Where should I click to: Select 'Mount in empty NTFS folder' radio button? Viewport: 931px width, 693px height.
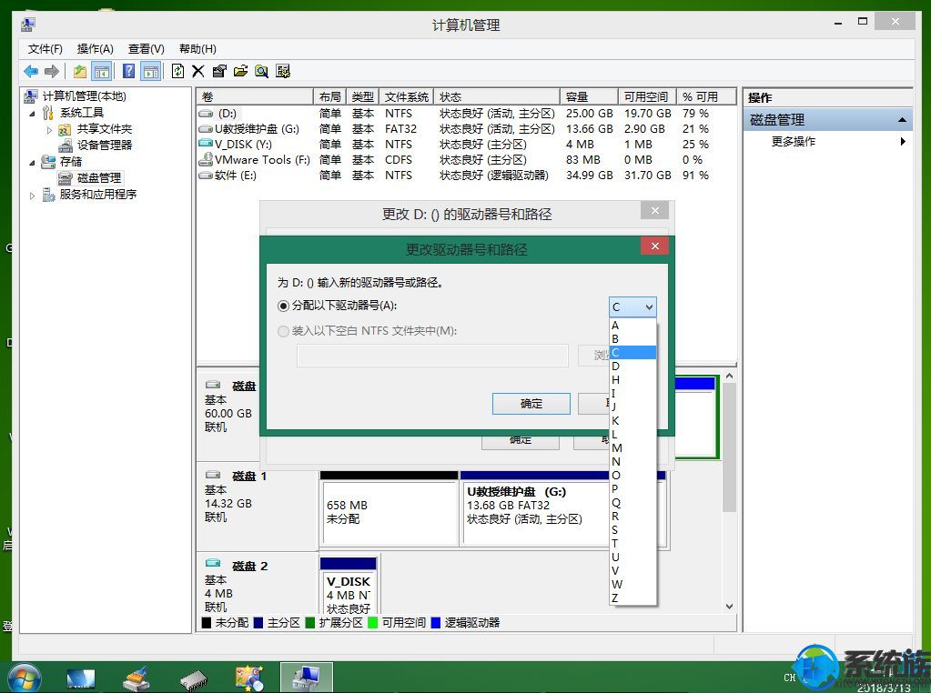[284, 331]
